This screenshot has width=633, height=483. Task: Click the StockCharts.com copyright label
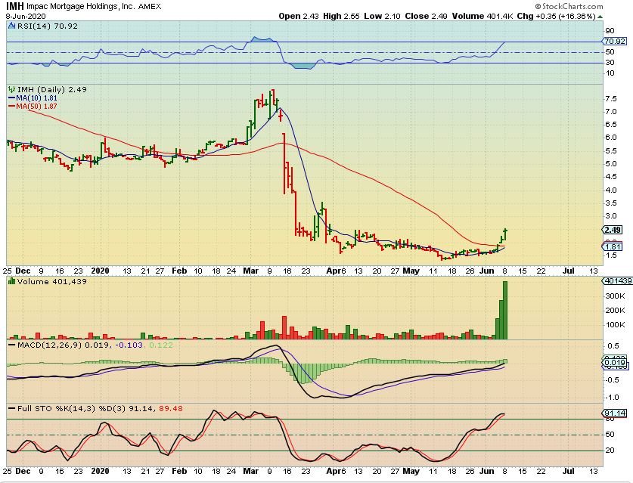pyautogui.click(x=569, y=6)
